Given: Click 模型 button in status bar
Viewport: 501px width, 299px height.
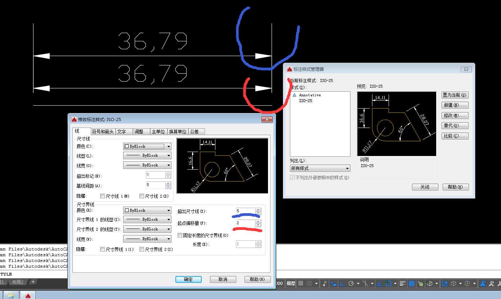Looking at the screenshot, I should [x=291, y=283].
